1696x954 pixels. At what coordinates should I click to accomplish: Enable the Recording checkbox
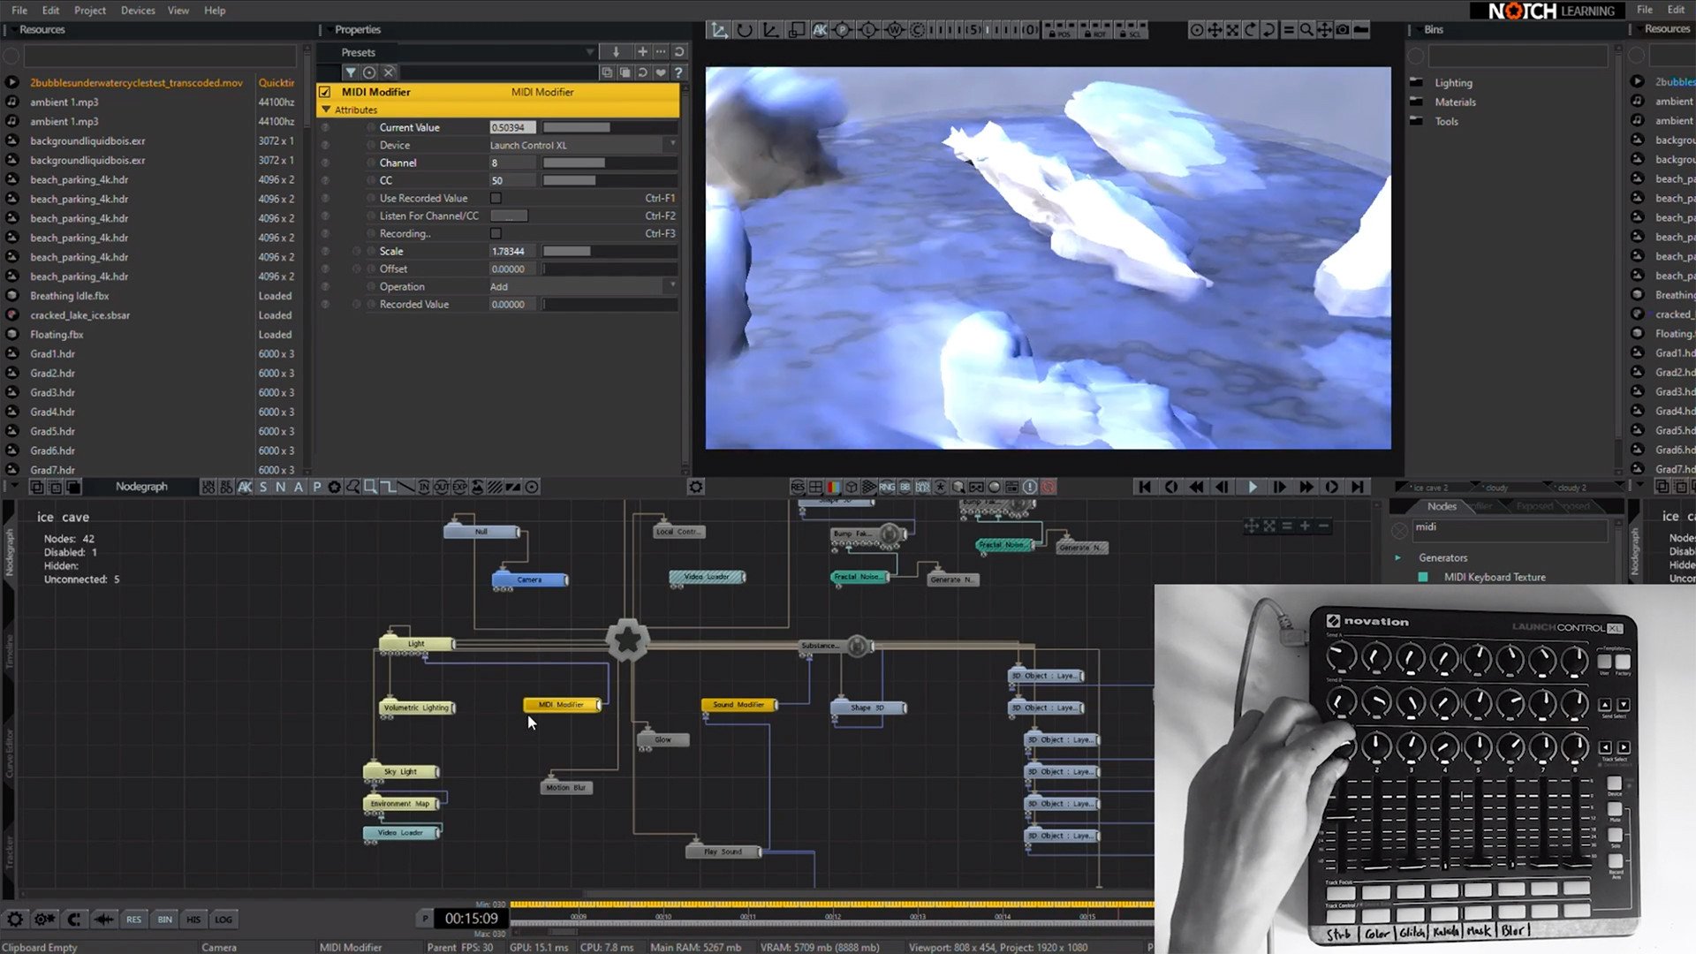[x=496, y=233]
